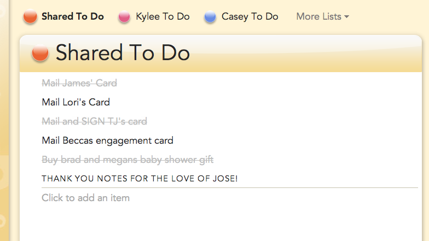Uncheck the completed Mail James' Card item
Screen dimensions: 429x241
(x=79, y=83)
